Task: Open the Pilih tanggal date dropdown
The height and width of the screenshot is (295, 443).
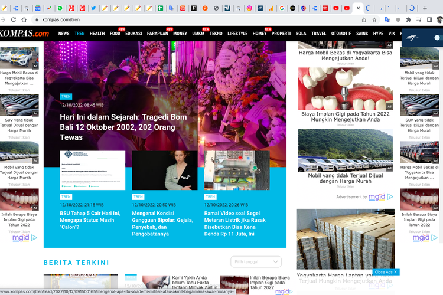Action: (255, 262)
